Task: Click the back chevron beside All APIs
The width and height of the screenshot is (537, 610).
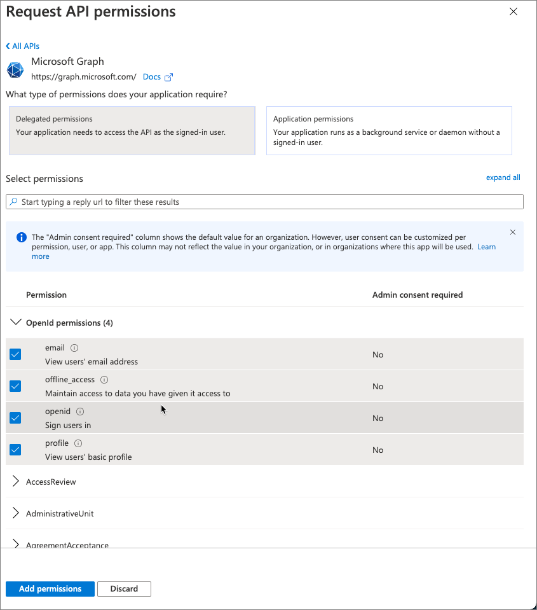Action: 8,46
